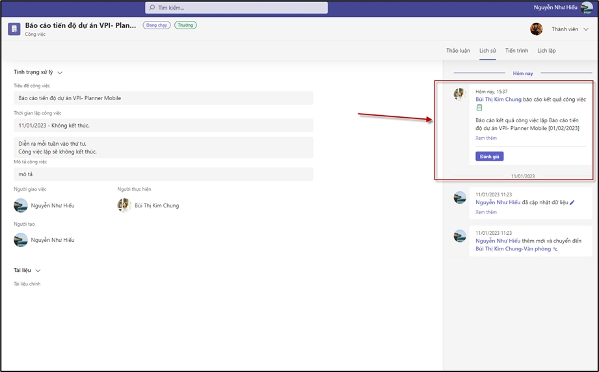The width and height of the screenshot is (599, 372).
Task: Click Bùi Thị Kim Chung assignee avatar
Action: pyautogui.click(x=124, y=206)
